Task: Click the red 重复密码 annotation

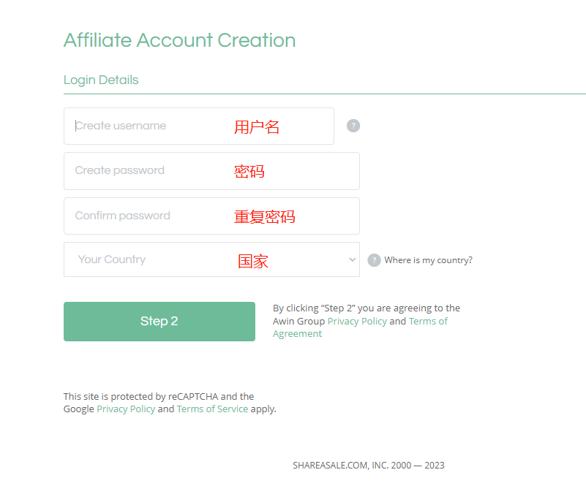Action: [265, 217]
